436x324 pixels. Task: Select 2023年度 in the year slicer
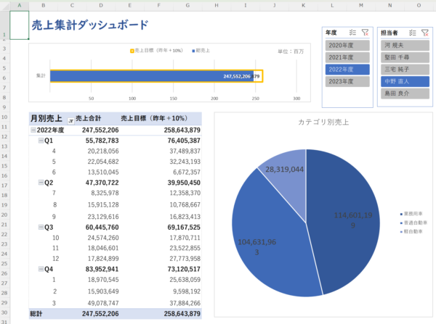click(x=346, y=81)
